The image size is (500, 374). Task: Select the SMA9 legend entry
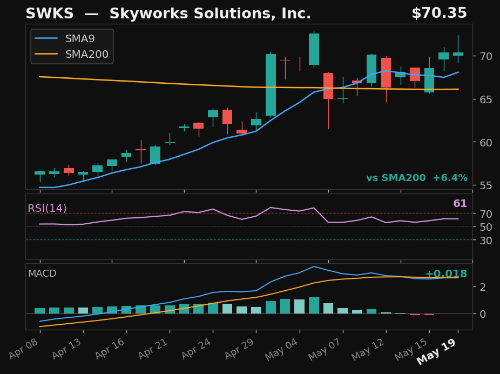65,38
